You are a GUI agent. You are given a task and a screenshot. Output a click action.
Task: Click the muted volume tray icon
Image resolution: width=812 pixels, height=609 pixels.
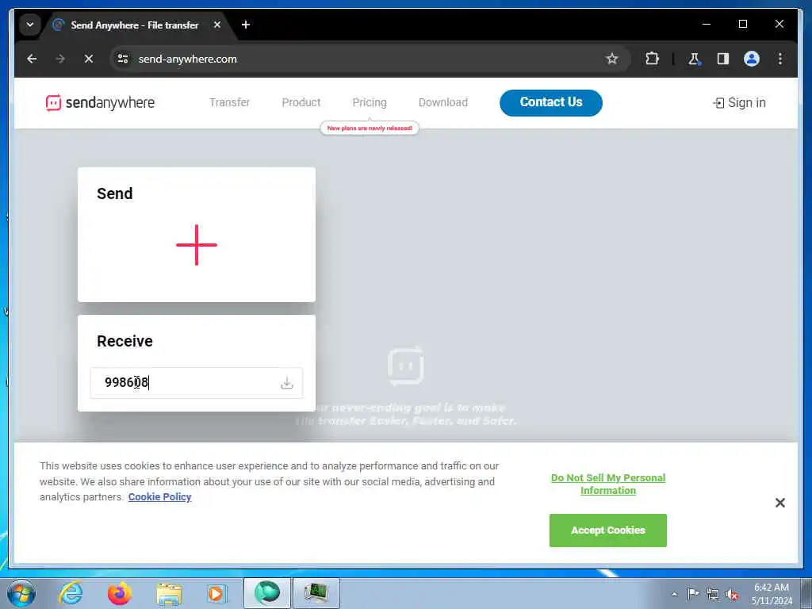pos(732,594)
